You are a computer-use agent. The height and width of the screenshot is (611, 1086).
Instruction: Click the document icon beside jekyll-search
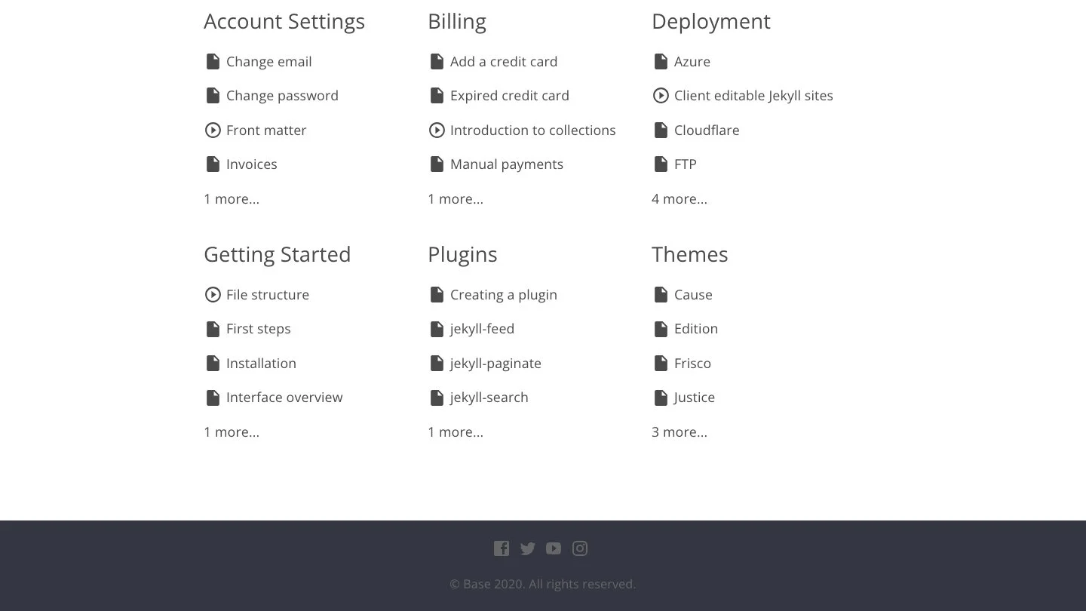(x=437, y=398)
